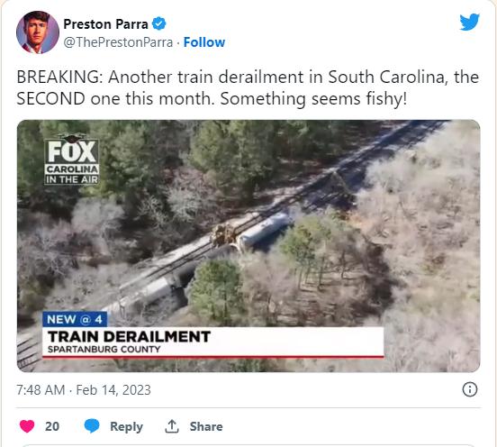Click the Train Derailment Spartanburg County banner

pyautogui.click(x=213, y=342)
